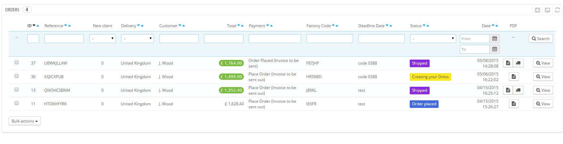Image resolution: width=563 pixels, height=144 pixels.
Task: Sort Customer column ascending arrow
Action: point(184,25)
